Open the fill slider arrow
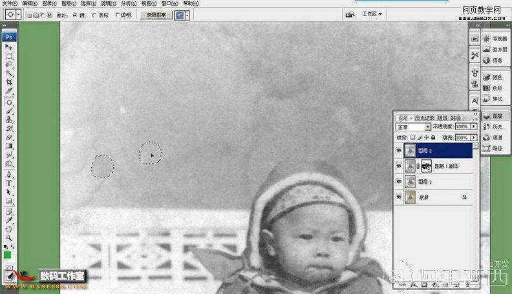 pyautogui.click(x=474, y=137)
